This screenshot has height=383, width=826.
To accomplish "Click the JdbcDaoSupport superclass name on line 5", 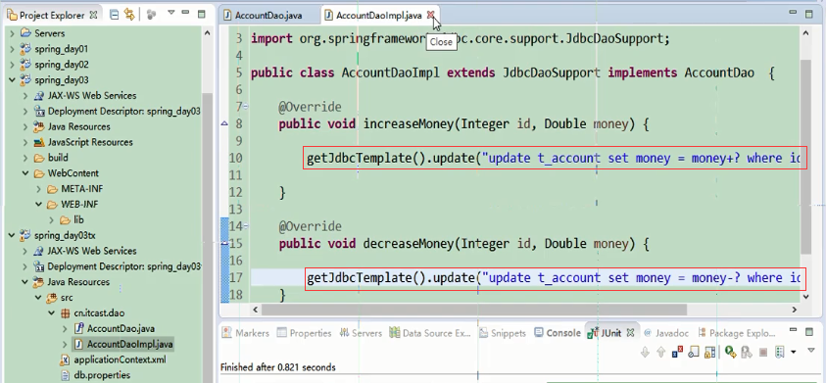I will click(x=551, y=72).
